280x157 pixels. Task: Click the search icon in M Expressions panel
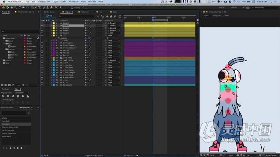tap(29, 113)
